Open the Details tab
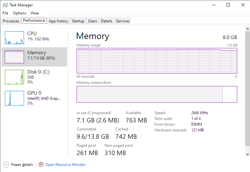The image size is (250, 172). (106, 21)
